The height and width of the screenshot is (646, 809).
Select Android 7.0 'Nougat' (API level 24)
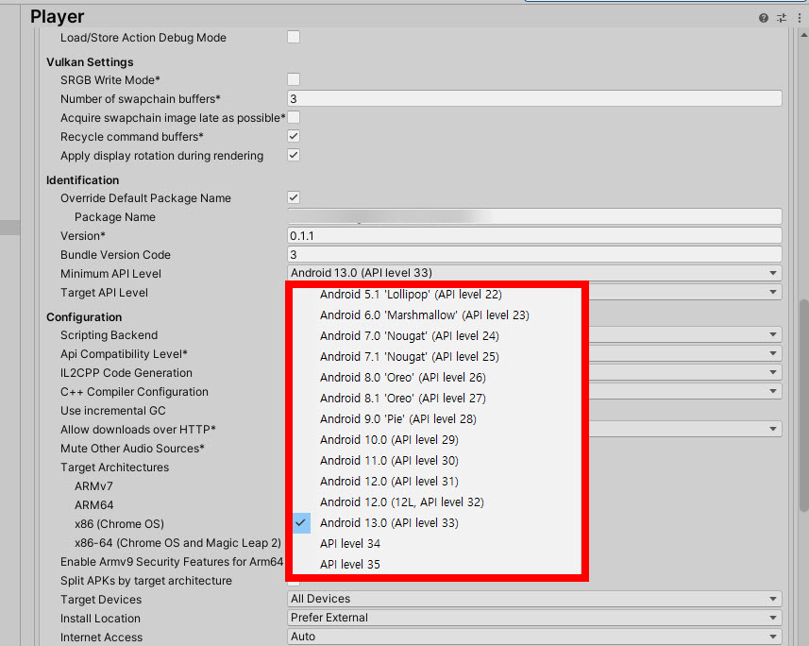tap(436, 335)
